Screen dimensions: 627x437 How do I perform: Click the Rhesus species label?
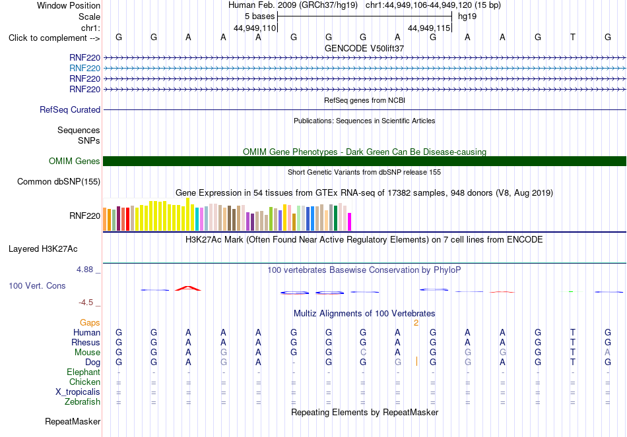coord(86,343)
